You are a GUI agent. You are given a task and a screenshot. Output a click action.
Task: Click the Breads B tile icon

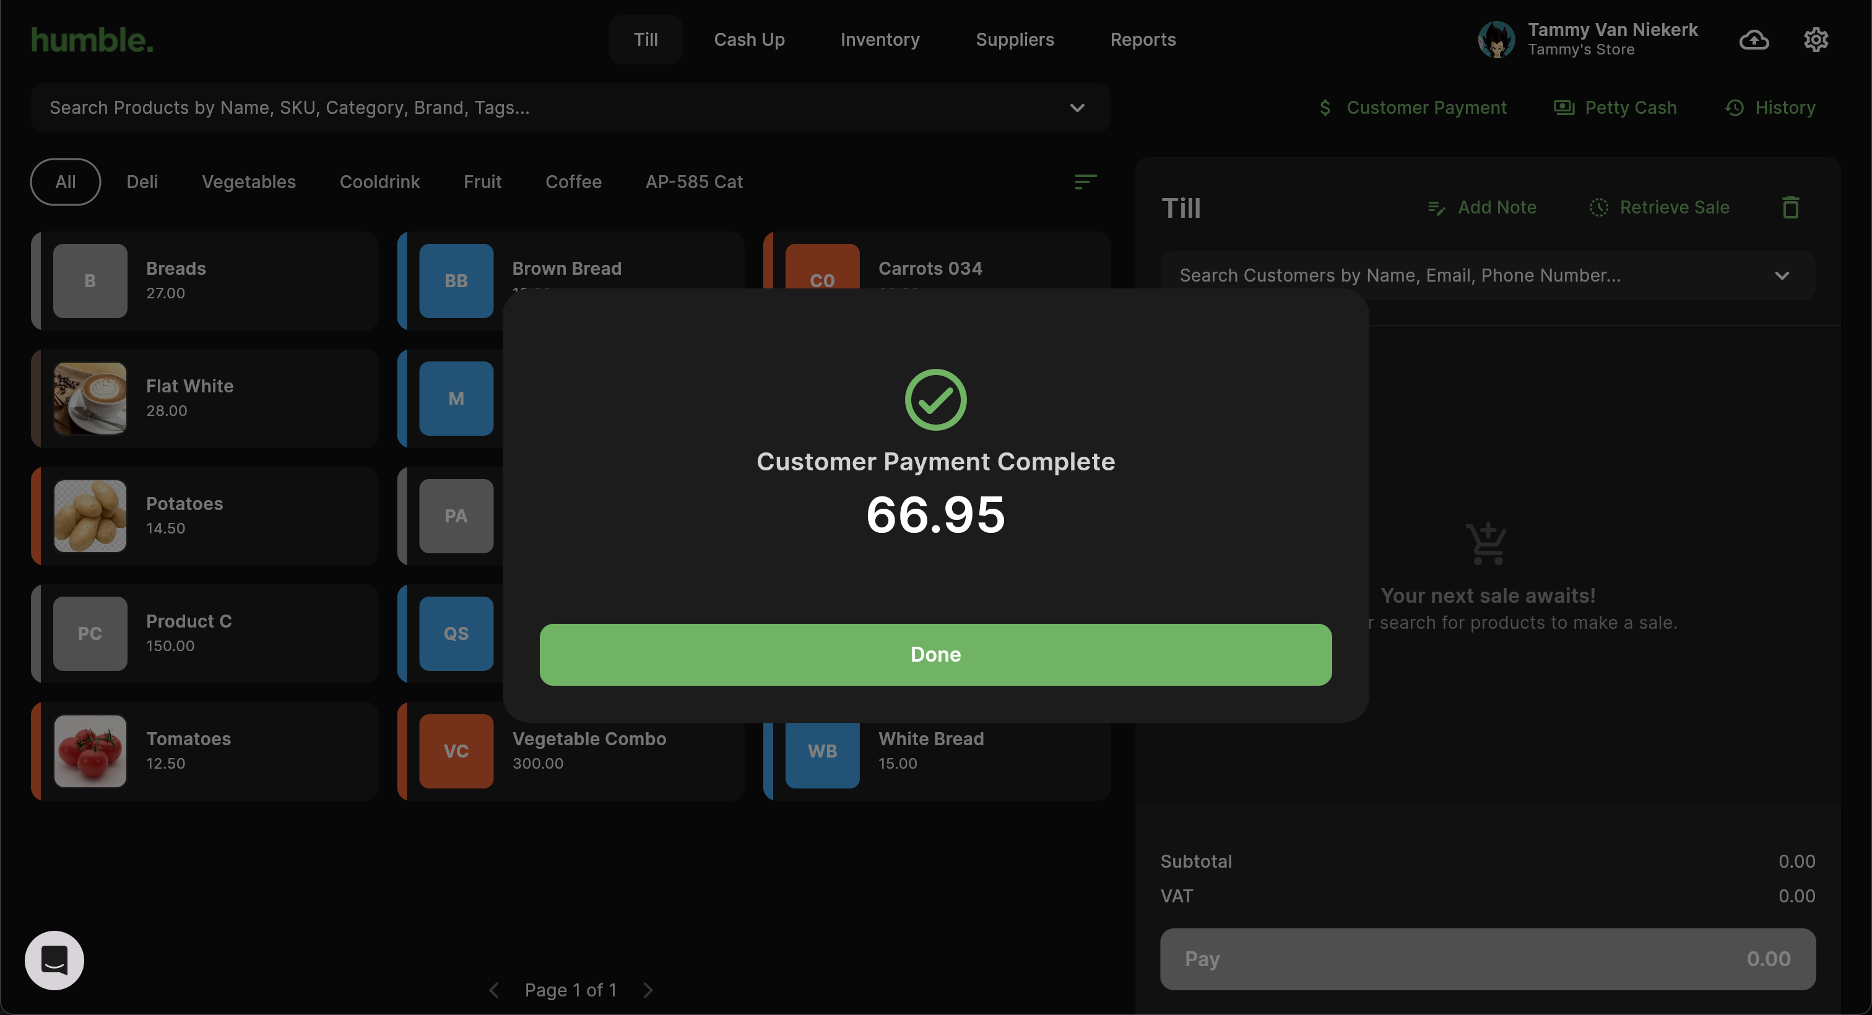[90, 280]
